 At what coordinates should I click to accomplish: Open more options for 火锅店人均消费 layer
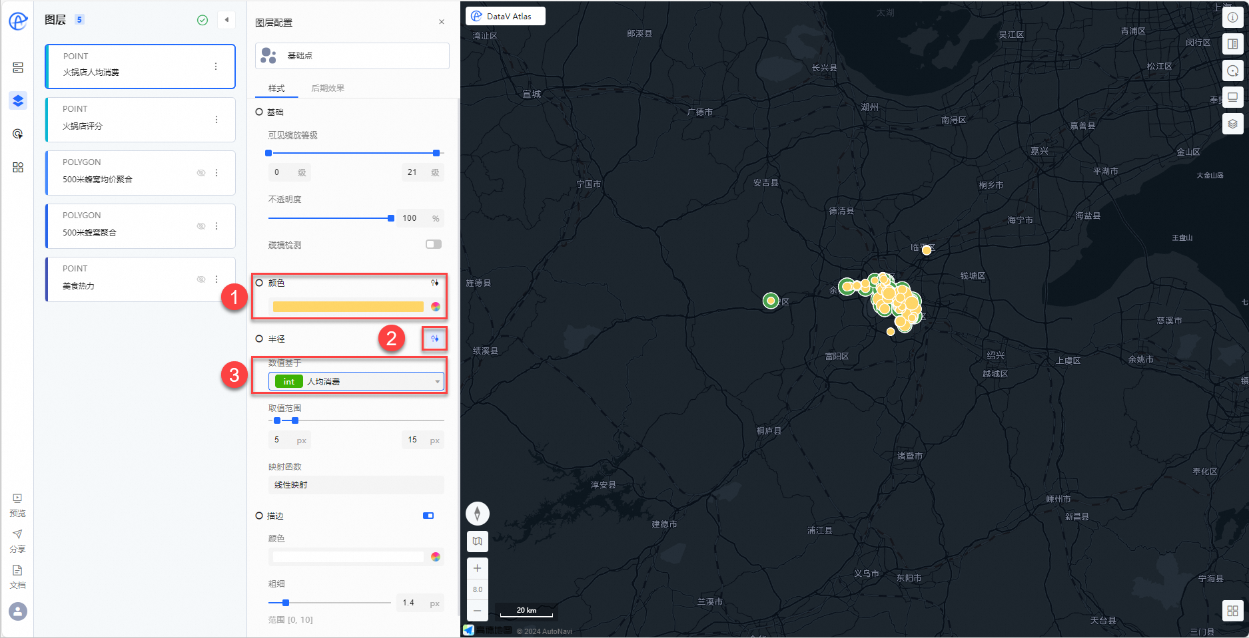(216, 67)
